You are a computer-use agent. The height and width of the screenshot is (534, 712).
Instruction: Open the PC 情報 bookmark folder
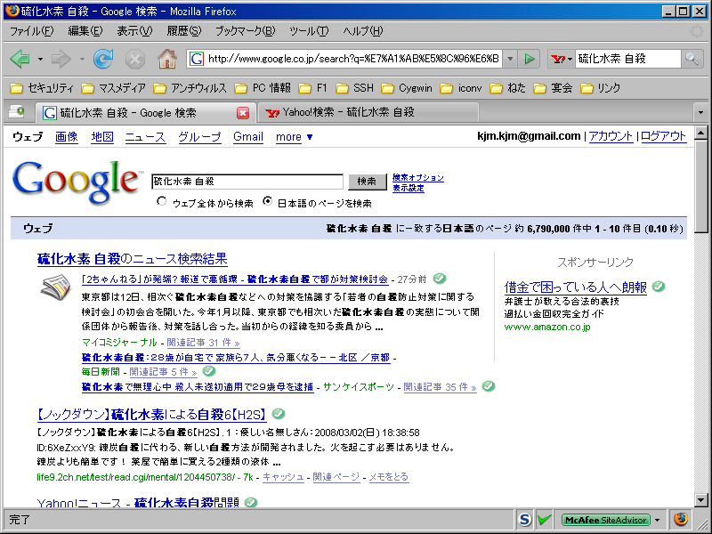coord(263,88)
